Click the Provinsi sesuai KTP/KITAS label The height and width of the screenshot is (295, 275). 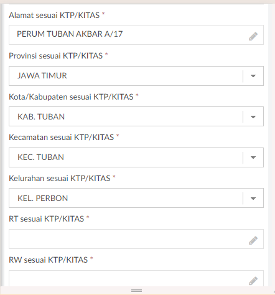click(x=56, y=56)
